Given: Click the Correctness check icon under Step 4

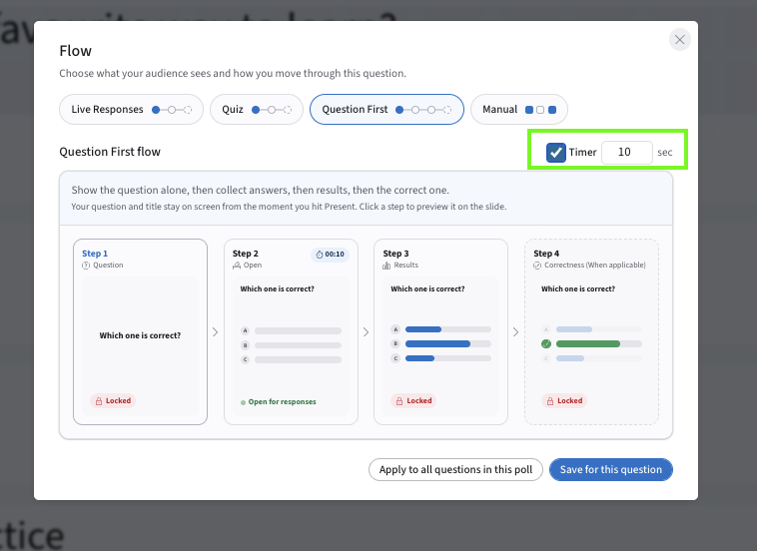Looking at the screenshot, I should tap(537, 266).
